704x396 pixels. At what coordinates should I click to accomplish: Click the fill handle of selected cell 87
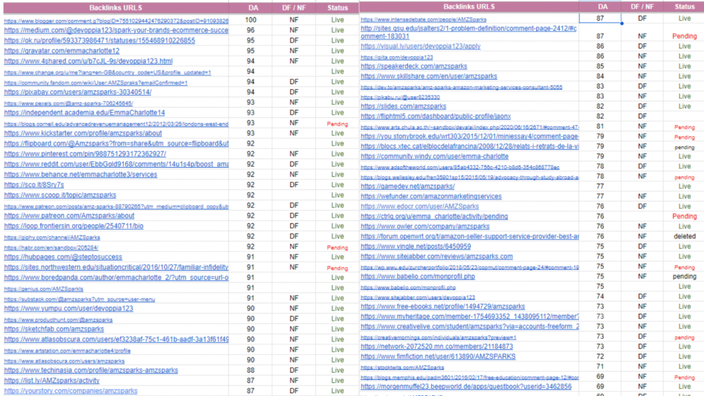621,23
